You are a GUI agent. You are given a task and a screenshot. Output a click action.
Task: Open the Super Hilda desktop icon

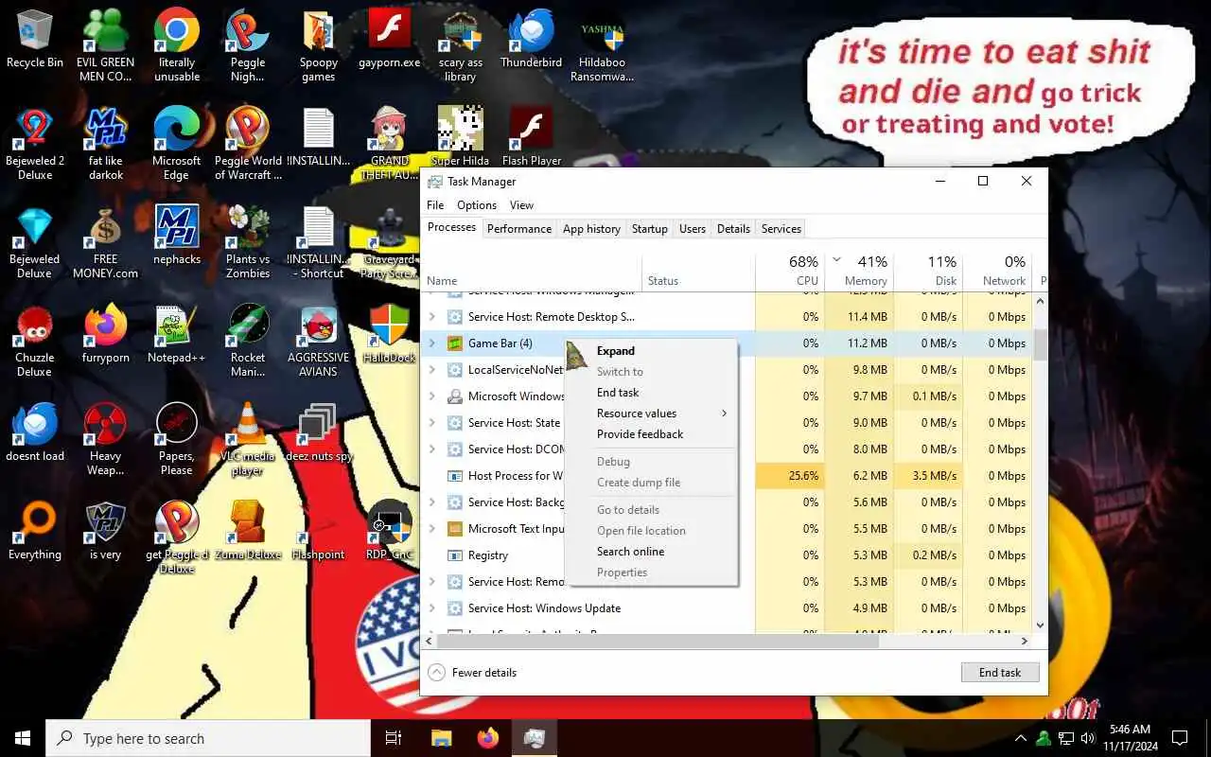click(x=461, y=137)
